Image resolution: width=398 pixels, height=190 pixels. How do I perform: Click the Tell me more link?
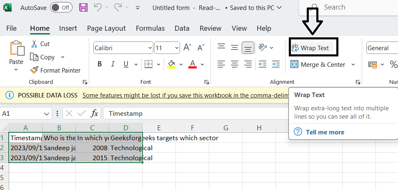(325, 132)
